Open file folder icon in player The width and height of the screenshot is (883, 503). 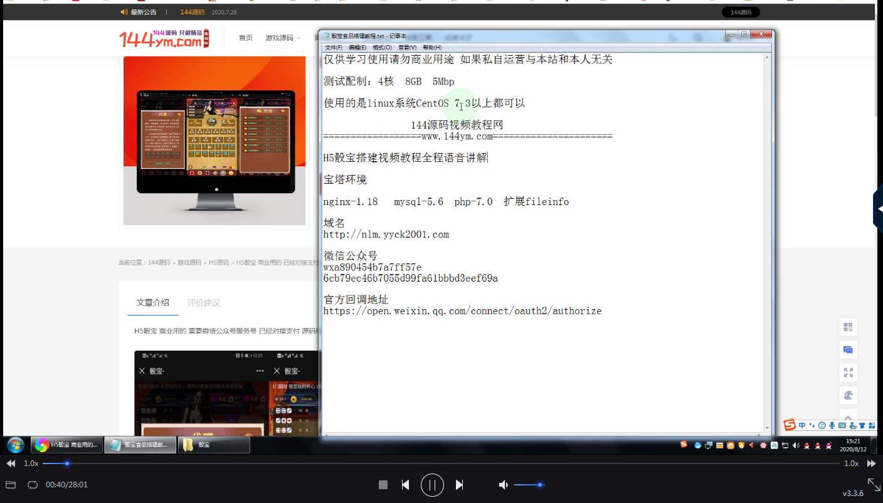pyautogui.click(x=10, y=485)
